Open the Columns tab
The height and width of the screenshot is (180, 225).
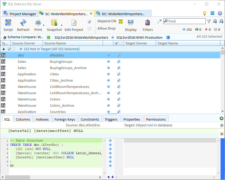[x=23, y=119]
